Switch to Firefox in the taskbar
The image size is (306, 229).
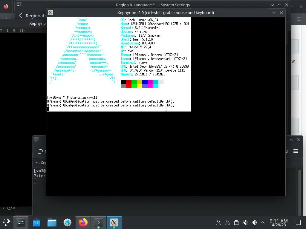pyautogui.click(x=83, y=222)
